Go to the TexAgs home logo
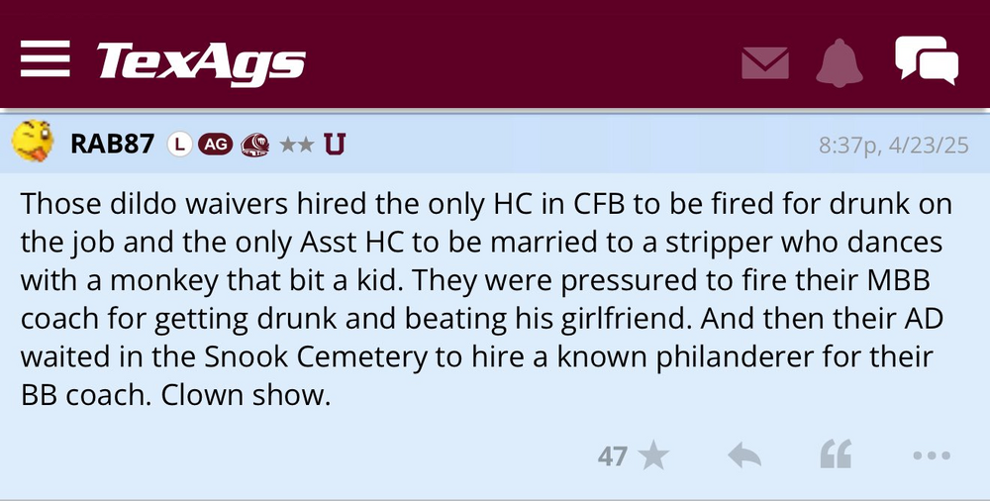The image size is (990, 501). (201, 62)
